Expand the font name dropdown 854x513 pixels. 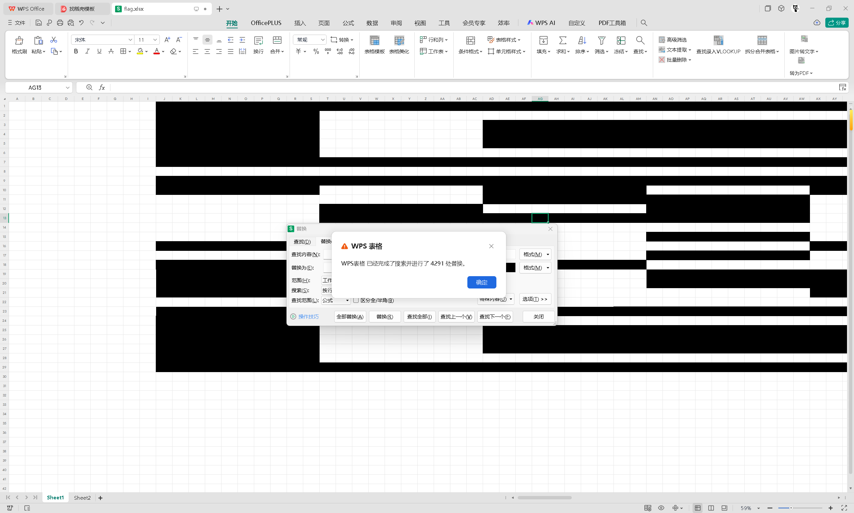(130, 40)
